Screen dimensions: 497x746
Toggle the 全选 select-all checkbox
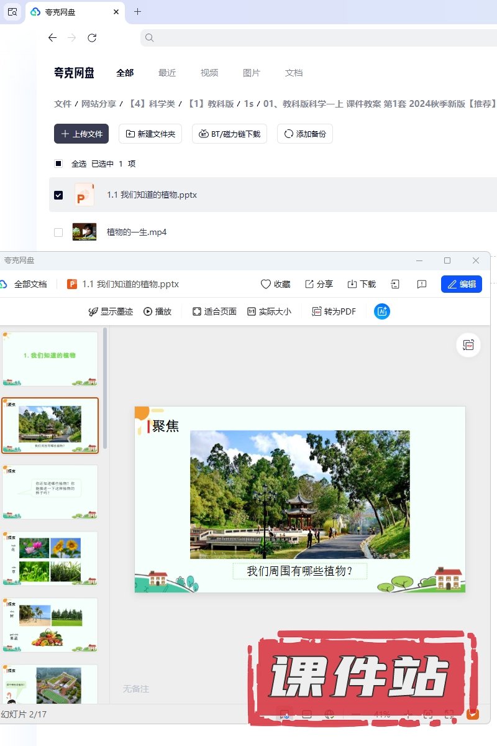[58, 164]
